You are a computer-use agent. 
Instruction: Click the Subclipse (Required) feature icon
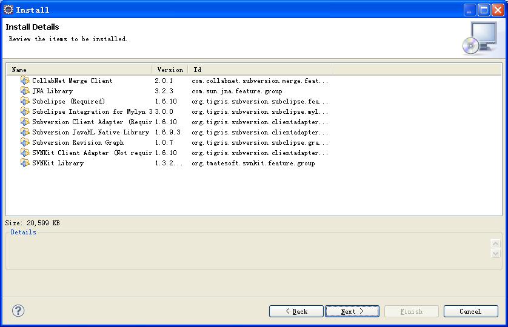[25, 101]
